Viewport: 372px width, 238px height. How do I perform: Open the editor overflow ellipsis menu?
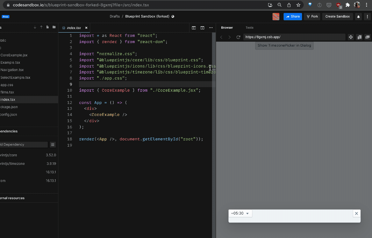point(211,28)
